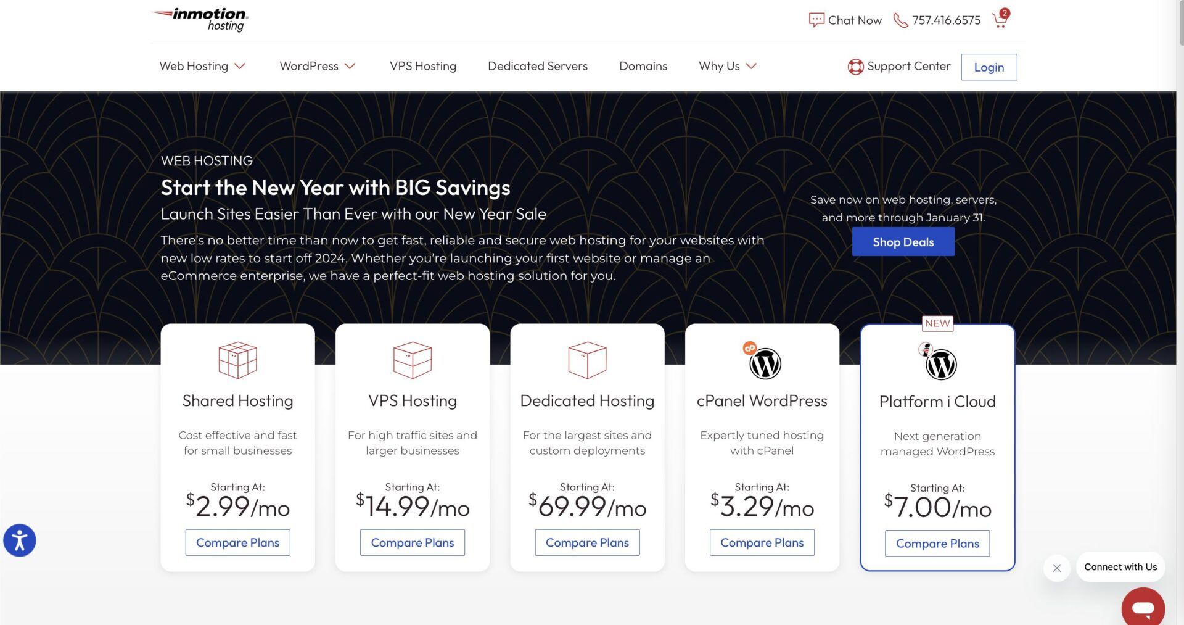Open the Web Hosting menu

(x=194, y=66)
